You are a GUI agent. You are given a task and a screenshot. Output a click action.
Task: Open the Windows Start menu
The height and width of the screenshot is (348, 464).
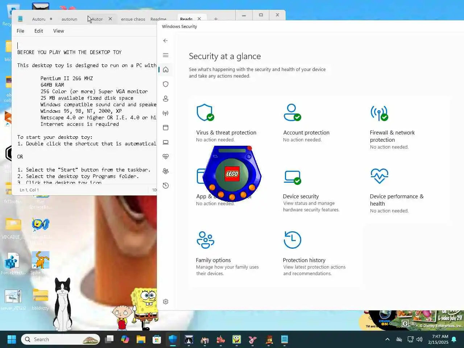coord(12,339)
